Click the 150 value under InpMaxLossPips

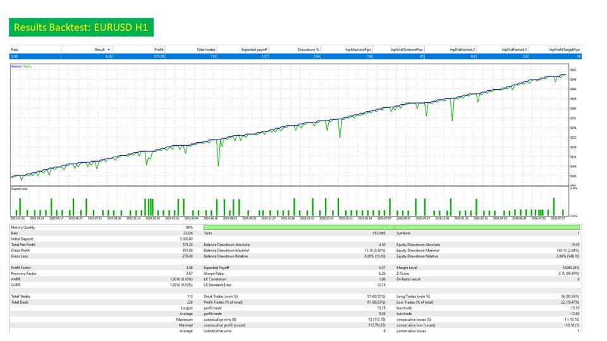coord(369,56)
